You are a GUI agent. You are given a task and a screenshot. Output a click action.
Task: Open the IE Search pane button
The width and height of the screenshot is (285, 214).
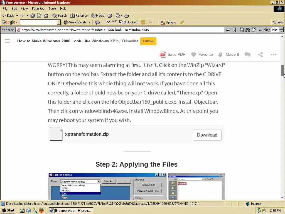(60, 16)
